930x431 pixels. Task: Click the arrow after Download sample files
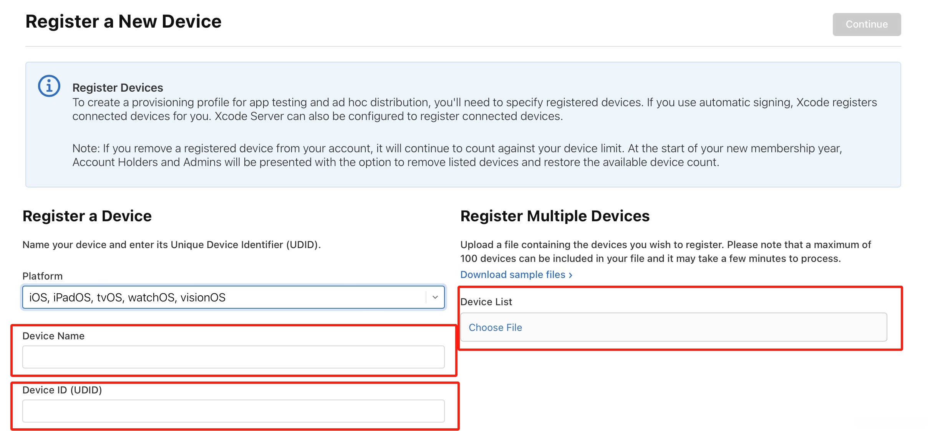click(571, 275)
